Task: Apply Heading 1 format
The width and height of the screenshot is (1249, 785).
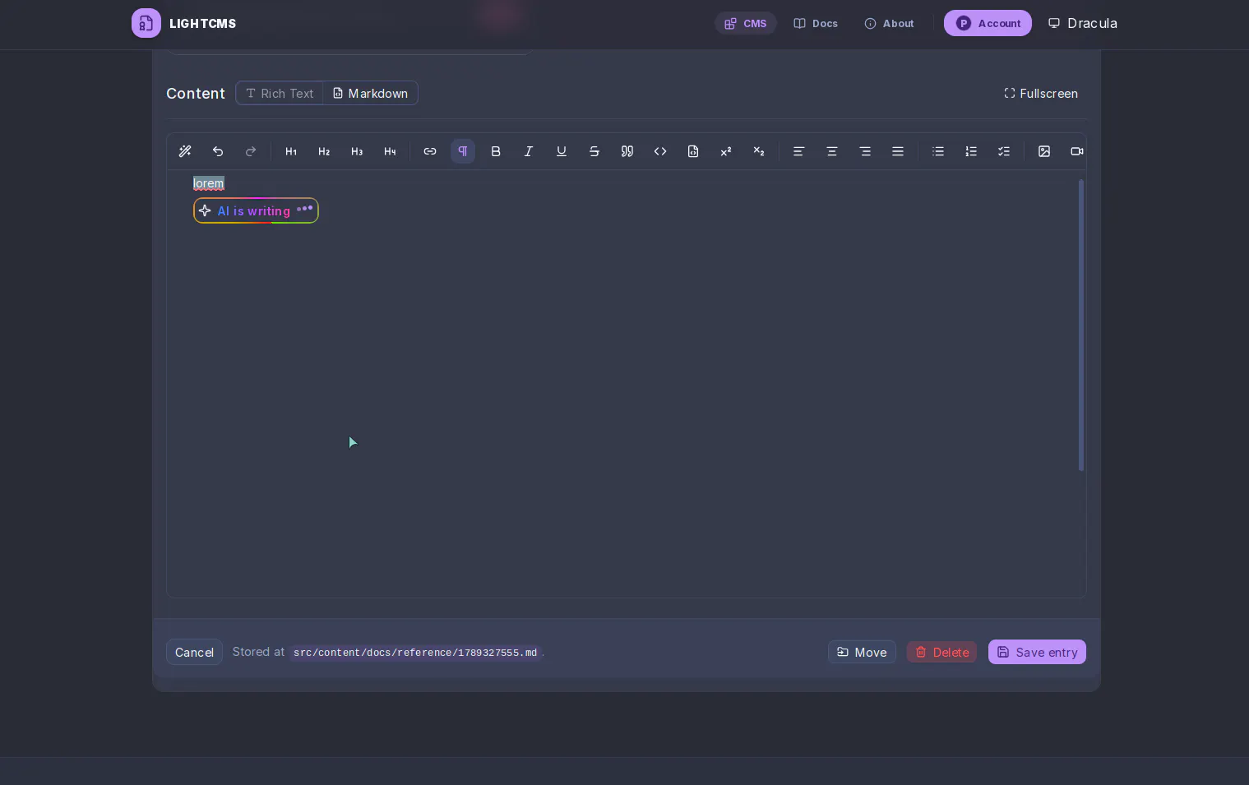Action: pos(291,151)
